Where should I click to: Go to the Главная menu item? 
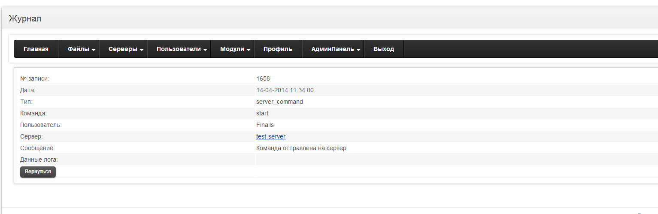coord(36,49)
